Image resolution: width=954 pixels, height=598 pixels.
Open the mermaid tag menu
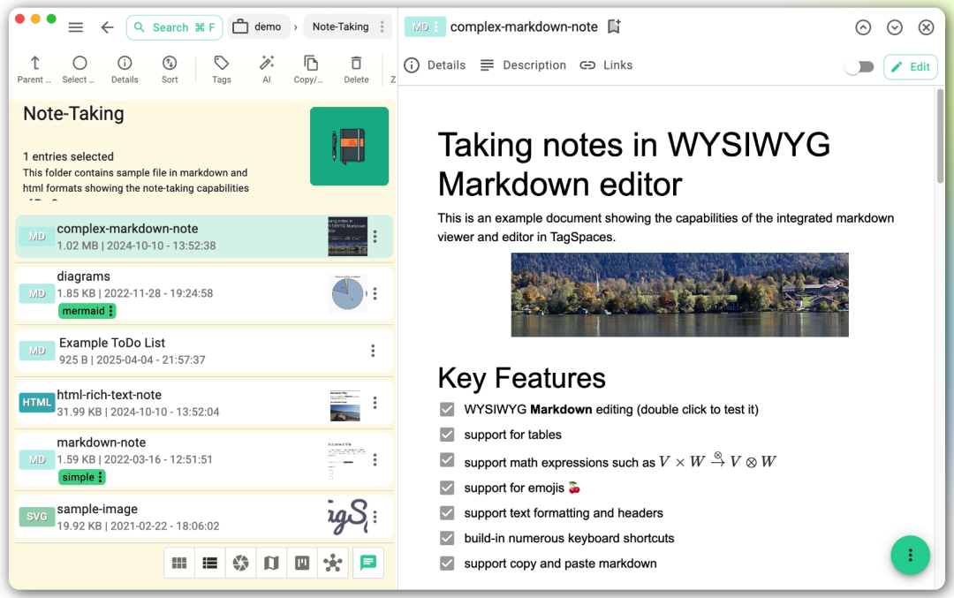(110, 311)
